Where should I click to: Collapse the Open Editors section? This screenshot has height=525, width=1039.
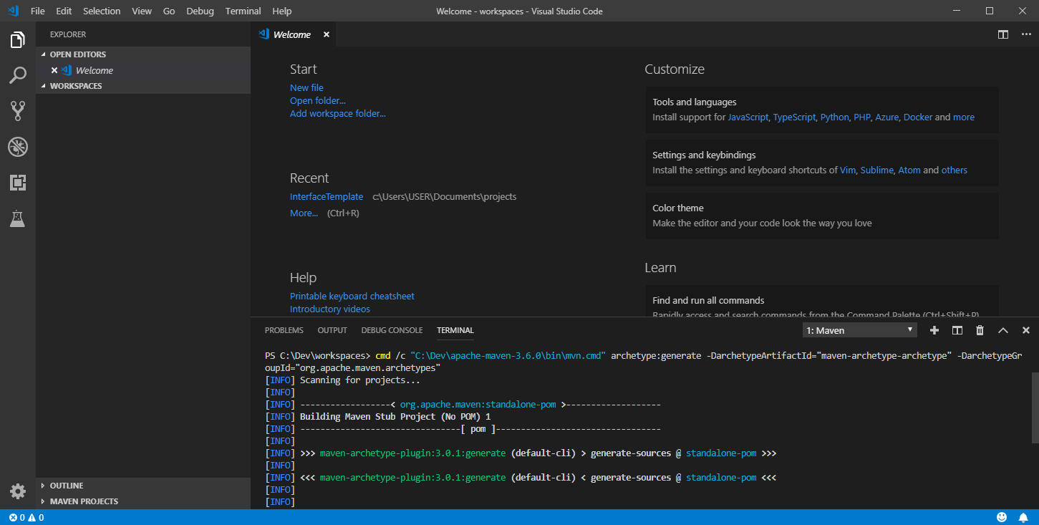143,54
